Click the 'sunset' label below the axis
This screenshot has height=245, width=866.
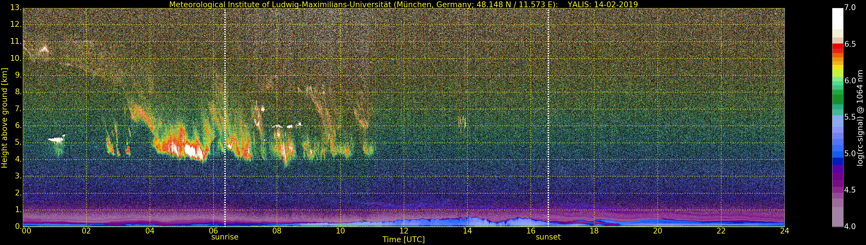(548, 237)
